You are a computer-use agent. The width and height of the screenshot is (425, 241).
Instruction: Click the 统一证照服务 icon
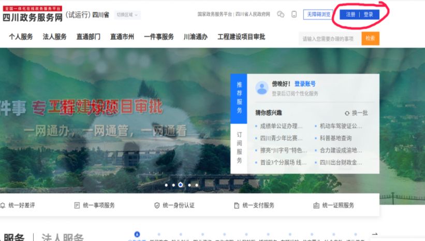[x=316, y=205]
